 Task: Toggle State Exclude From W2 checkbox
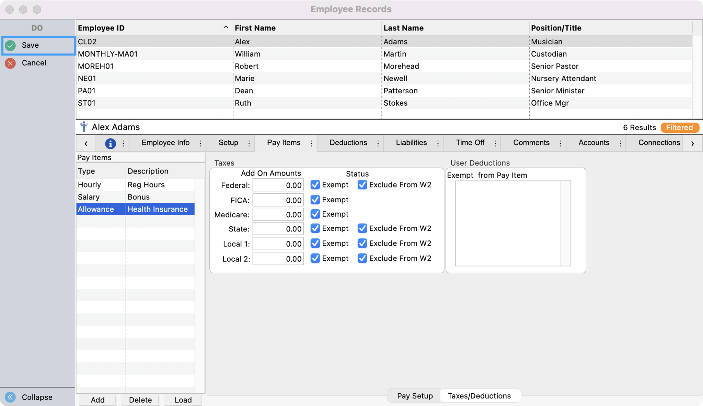(x=362, y=228)
